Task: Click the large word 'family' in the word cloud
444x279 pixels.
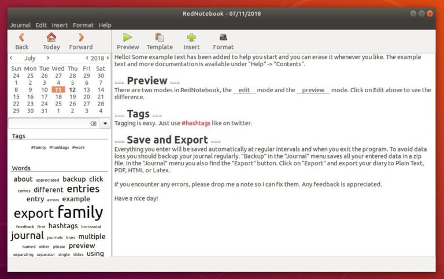Action: pyautogui.click(x=80, y=212)
